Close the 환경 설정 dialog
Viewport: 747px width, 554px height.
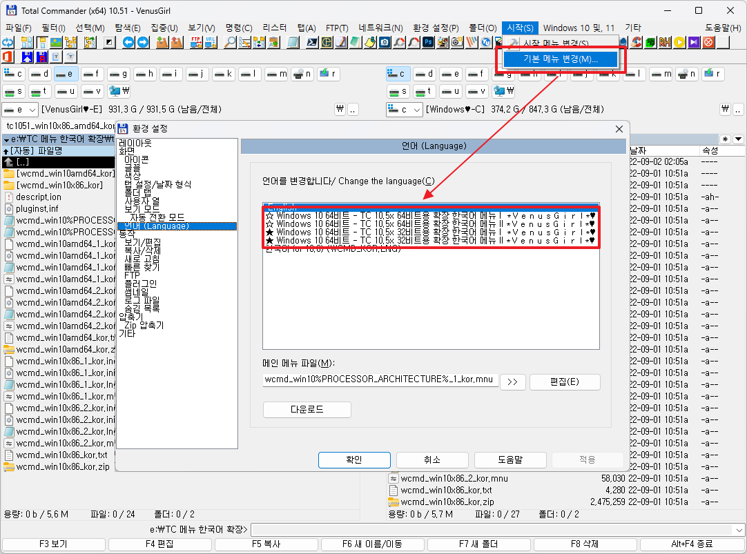tap(619, 129)
